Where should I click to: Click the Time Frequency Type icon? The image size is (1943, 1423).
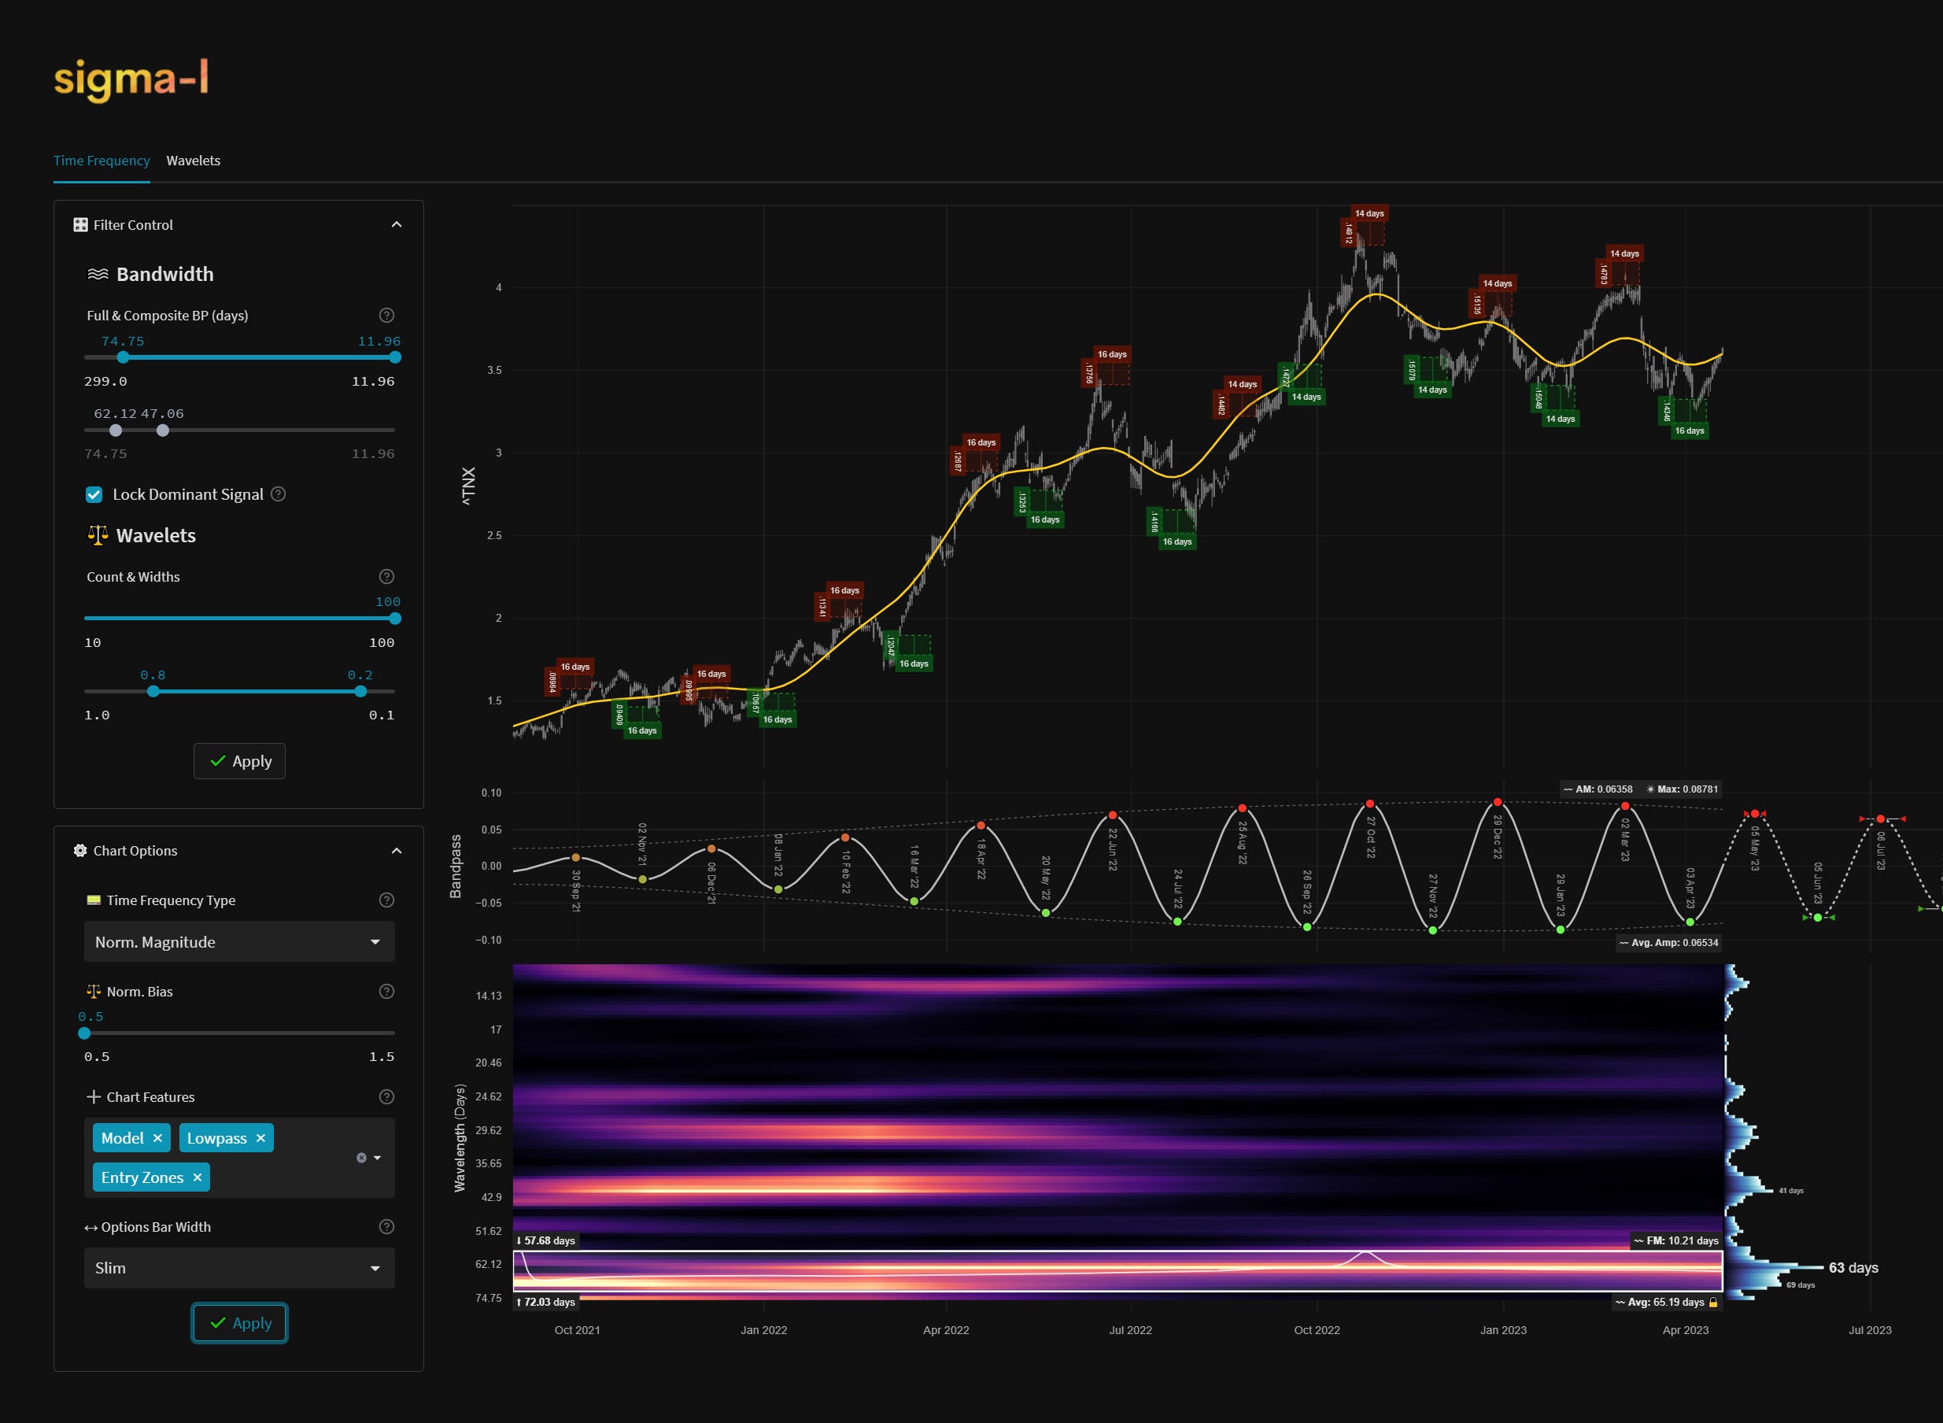94,900
